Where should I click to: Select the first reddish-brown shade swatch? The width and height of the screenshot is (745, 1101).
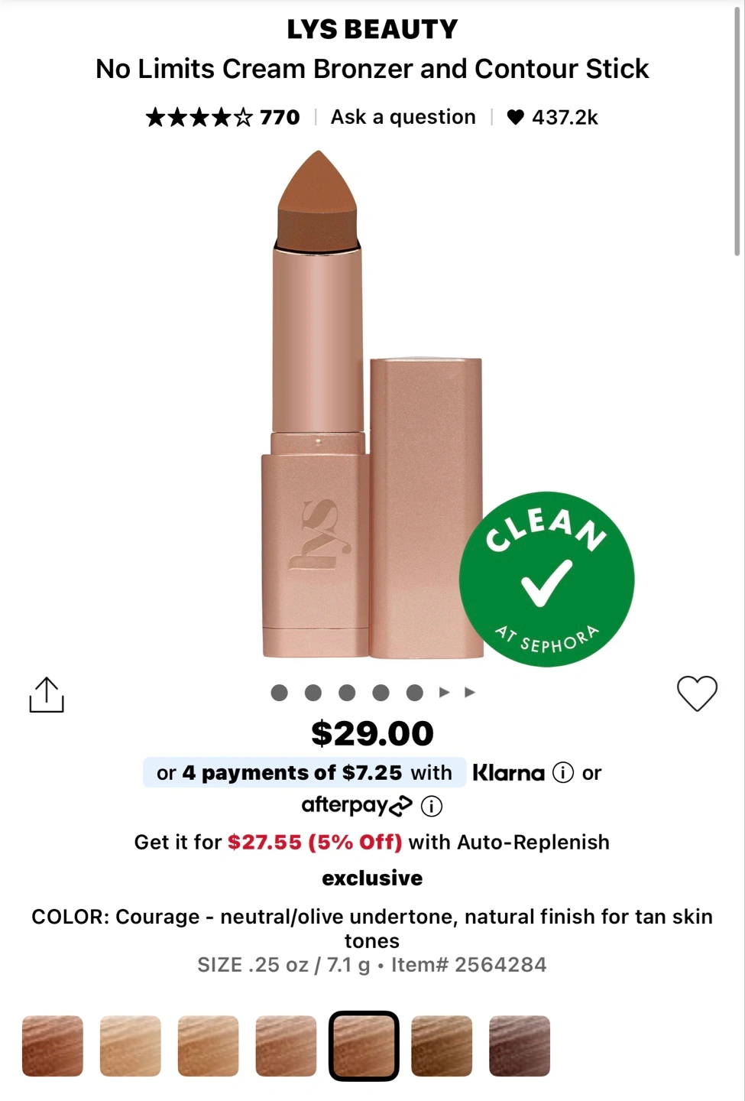pyautogui.click(x=53, y=1046)
